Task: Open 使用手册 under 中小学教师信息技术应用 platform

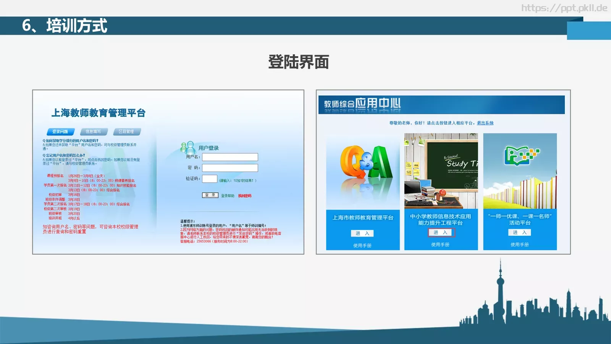Action: pos(440,245)
